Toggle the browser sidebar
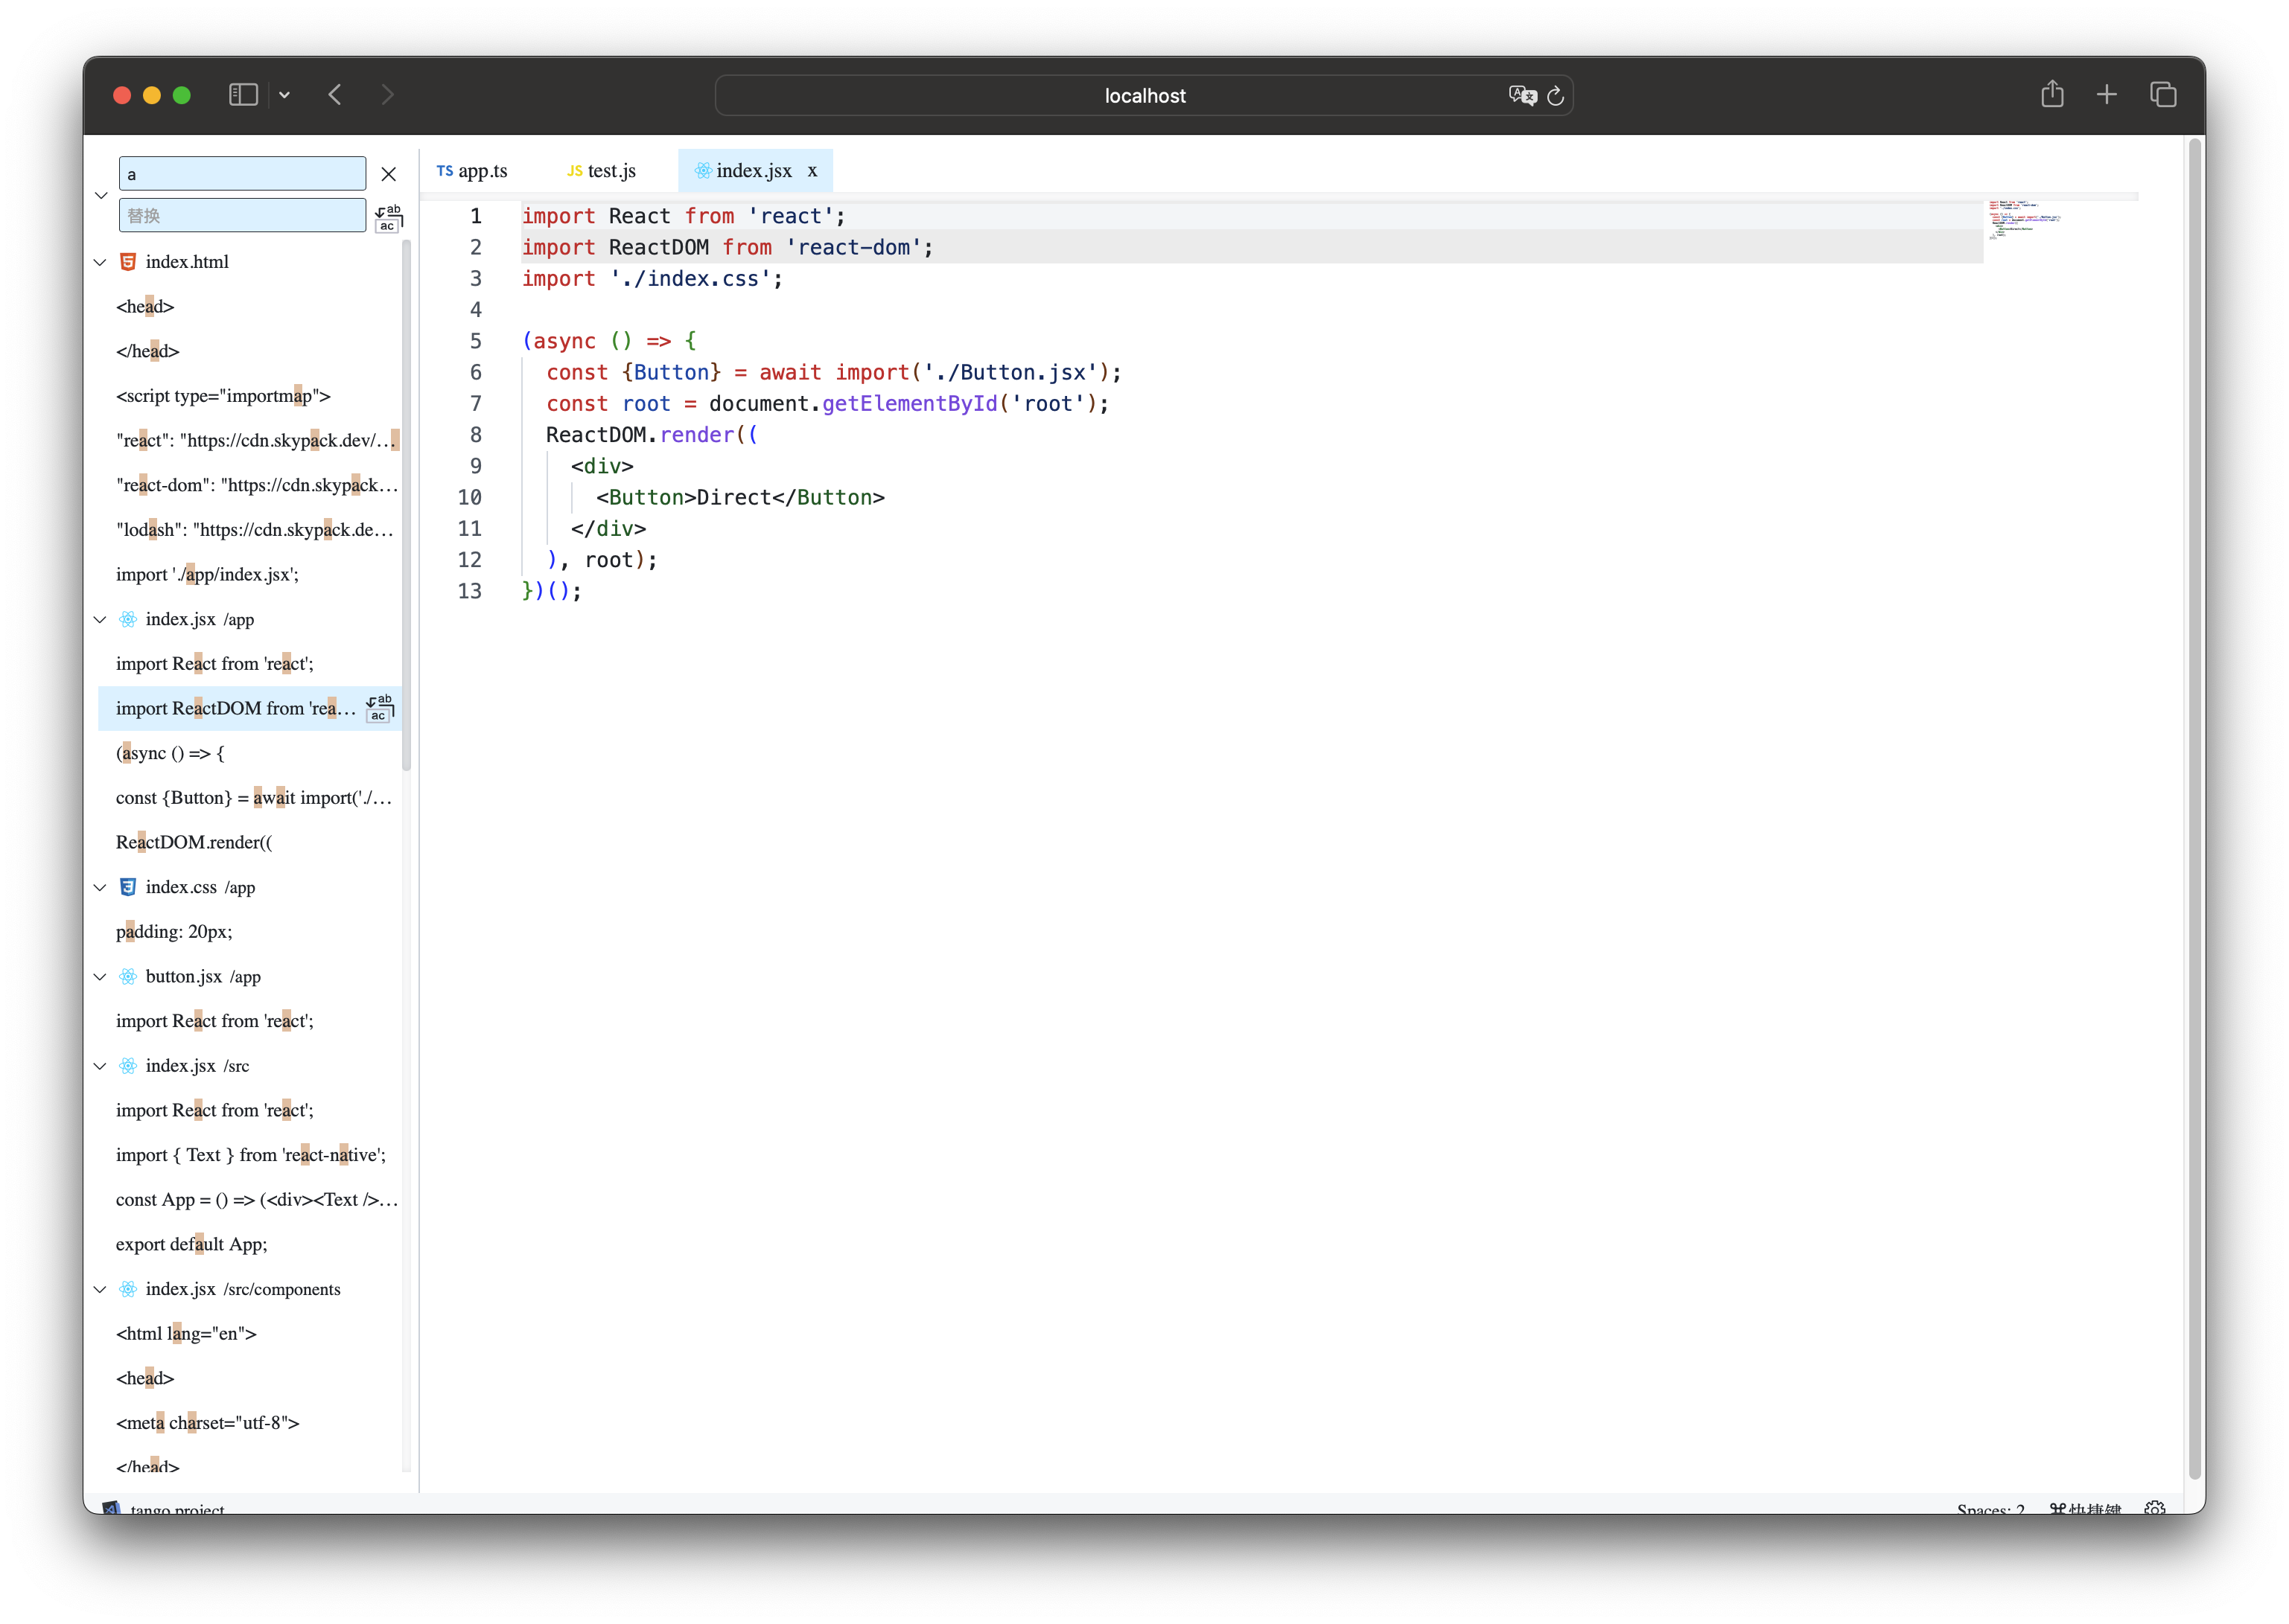Screen dimensions: 2289x1624 point(243,95)
